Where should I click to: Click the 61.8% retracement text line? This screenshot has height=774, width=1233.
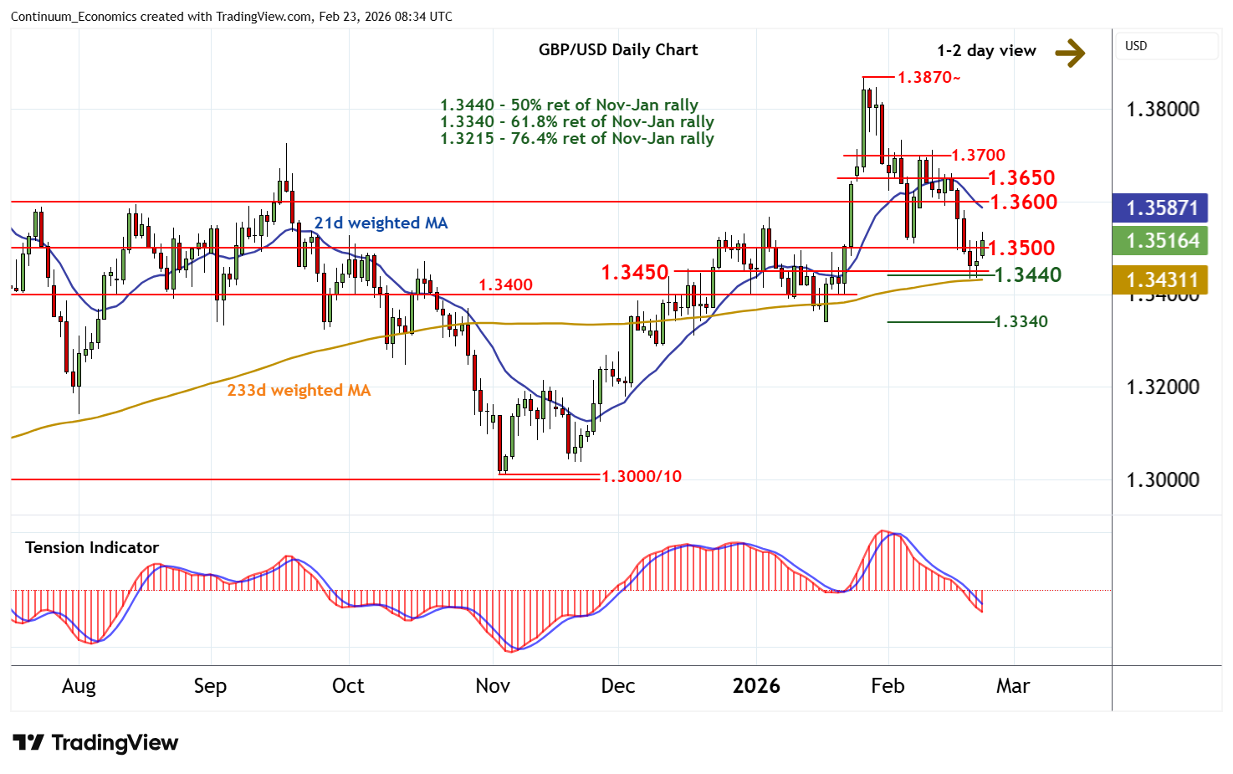(577, 121)
